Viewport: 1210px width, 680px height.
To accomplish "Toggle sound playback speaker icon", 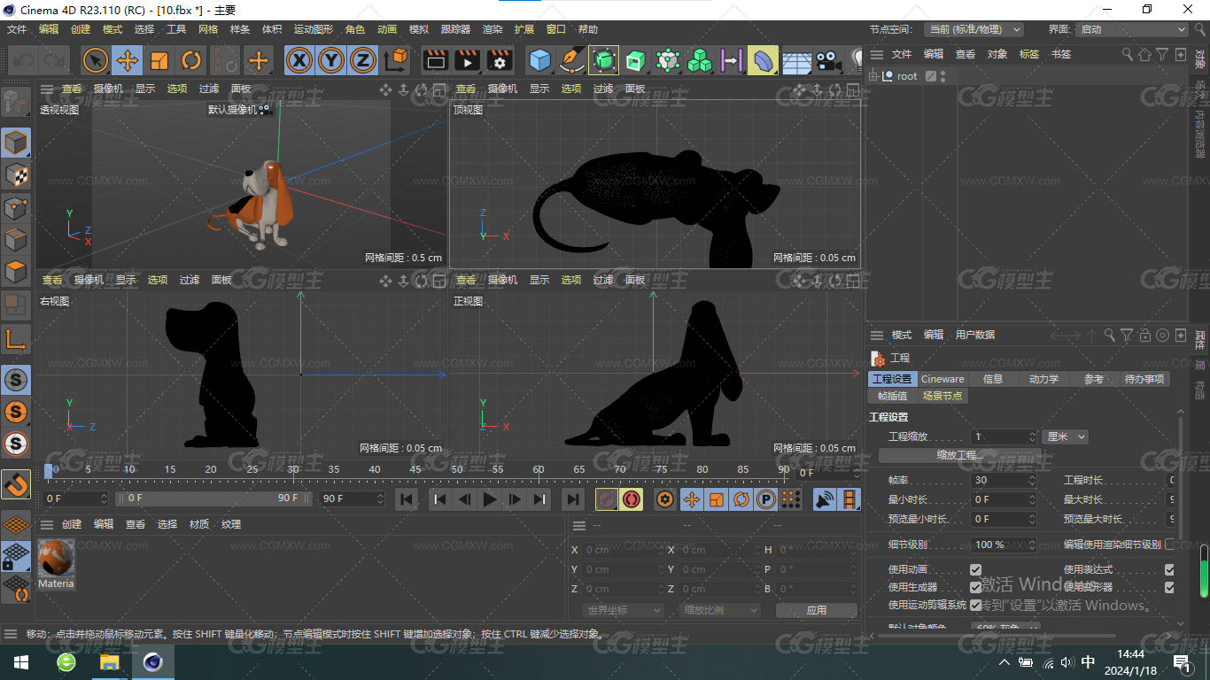I will pos(825,499).
